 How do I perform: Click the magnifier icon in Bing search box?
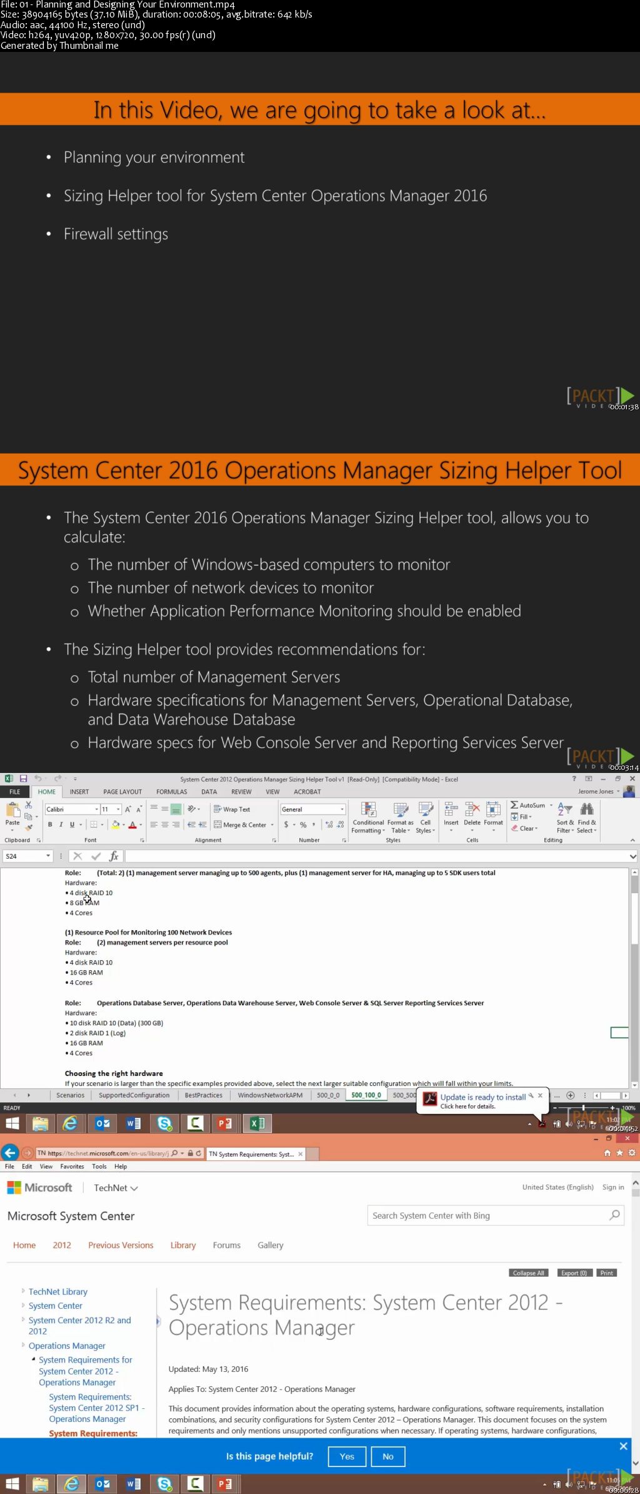(x=615, y=1215)
